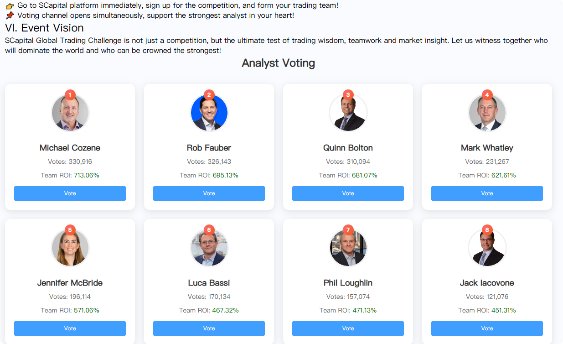Viewport: 563px width, 344px height.
Task: Open Jennifer McBride's profile photo
Action: [70, 249]
